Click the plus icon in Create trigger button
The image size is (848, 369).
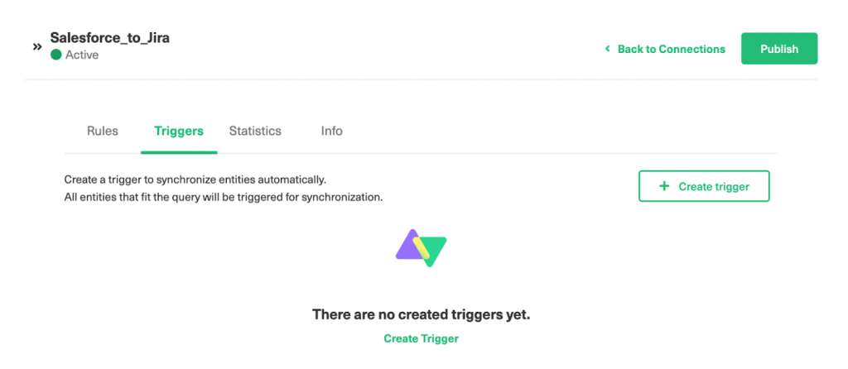664,186
